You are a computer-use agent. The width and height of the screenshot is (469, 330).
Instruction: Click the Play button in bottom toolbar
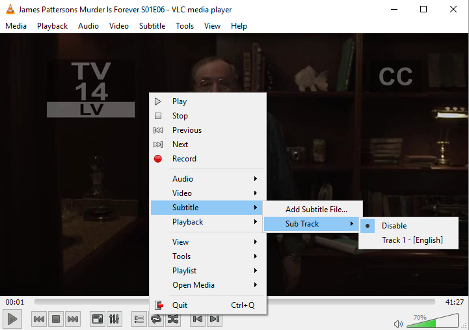click(x=12, y=319)
